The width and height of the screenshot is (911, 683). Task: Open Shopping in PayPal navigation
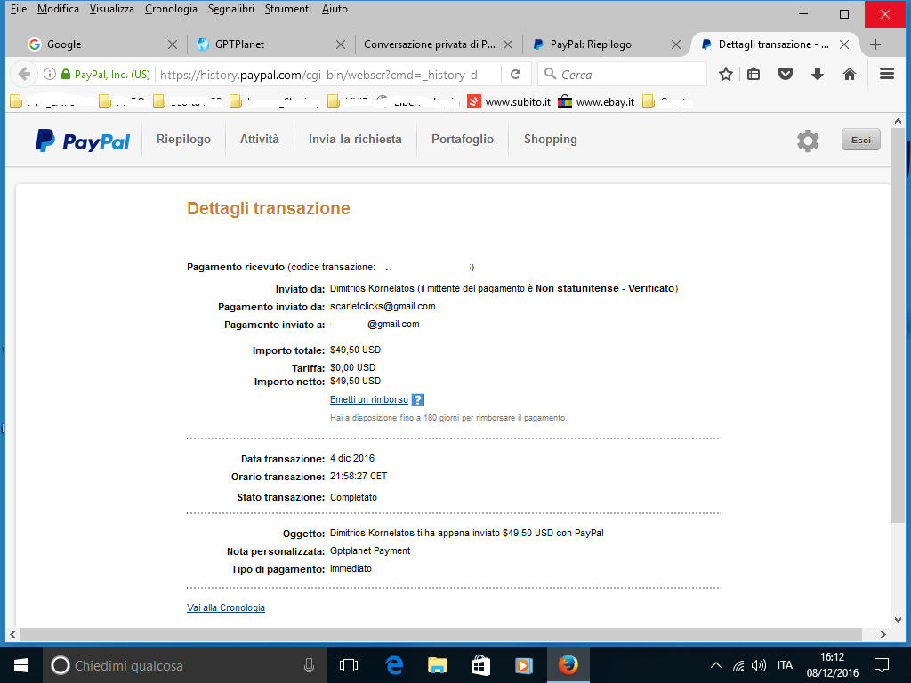(550, 140)
